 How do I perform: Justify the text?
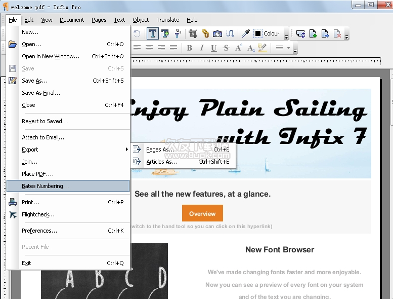(x=173, y=48)
